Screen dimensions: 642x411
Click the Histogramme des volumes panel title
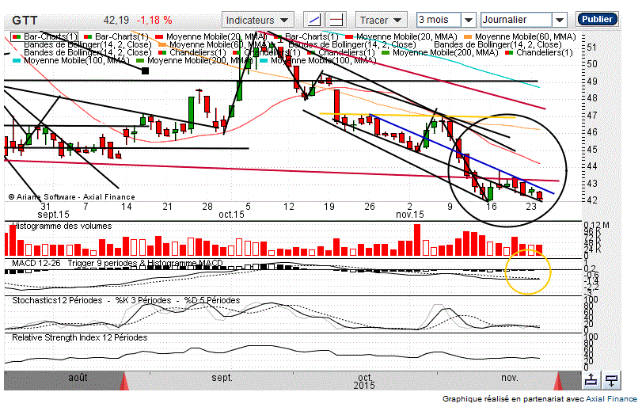(62, 226)
